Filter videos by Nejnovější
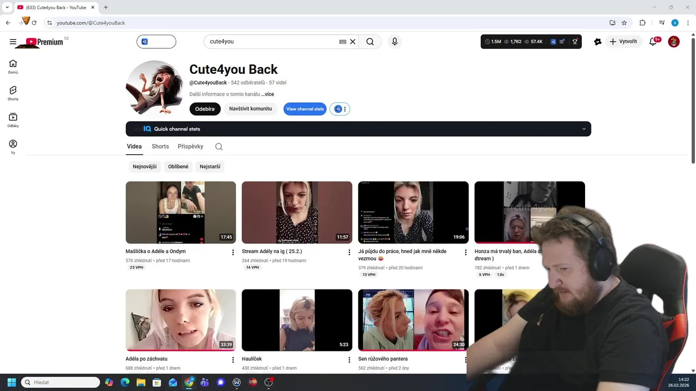The height and width of the screenshot is (391, 696). [145, 167]
